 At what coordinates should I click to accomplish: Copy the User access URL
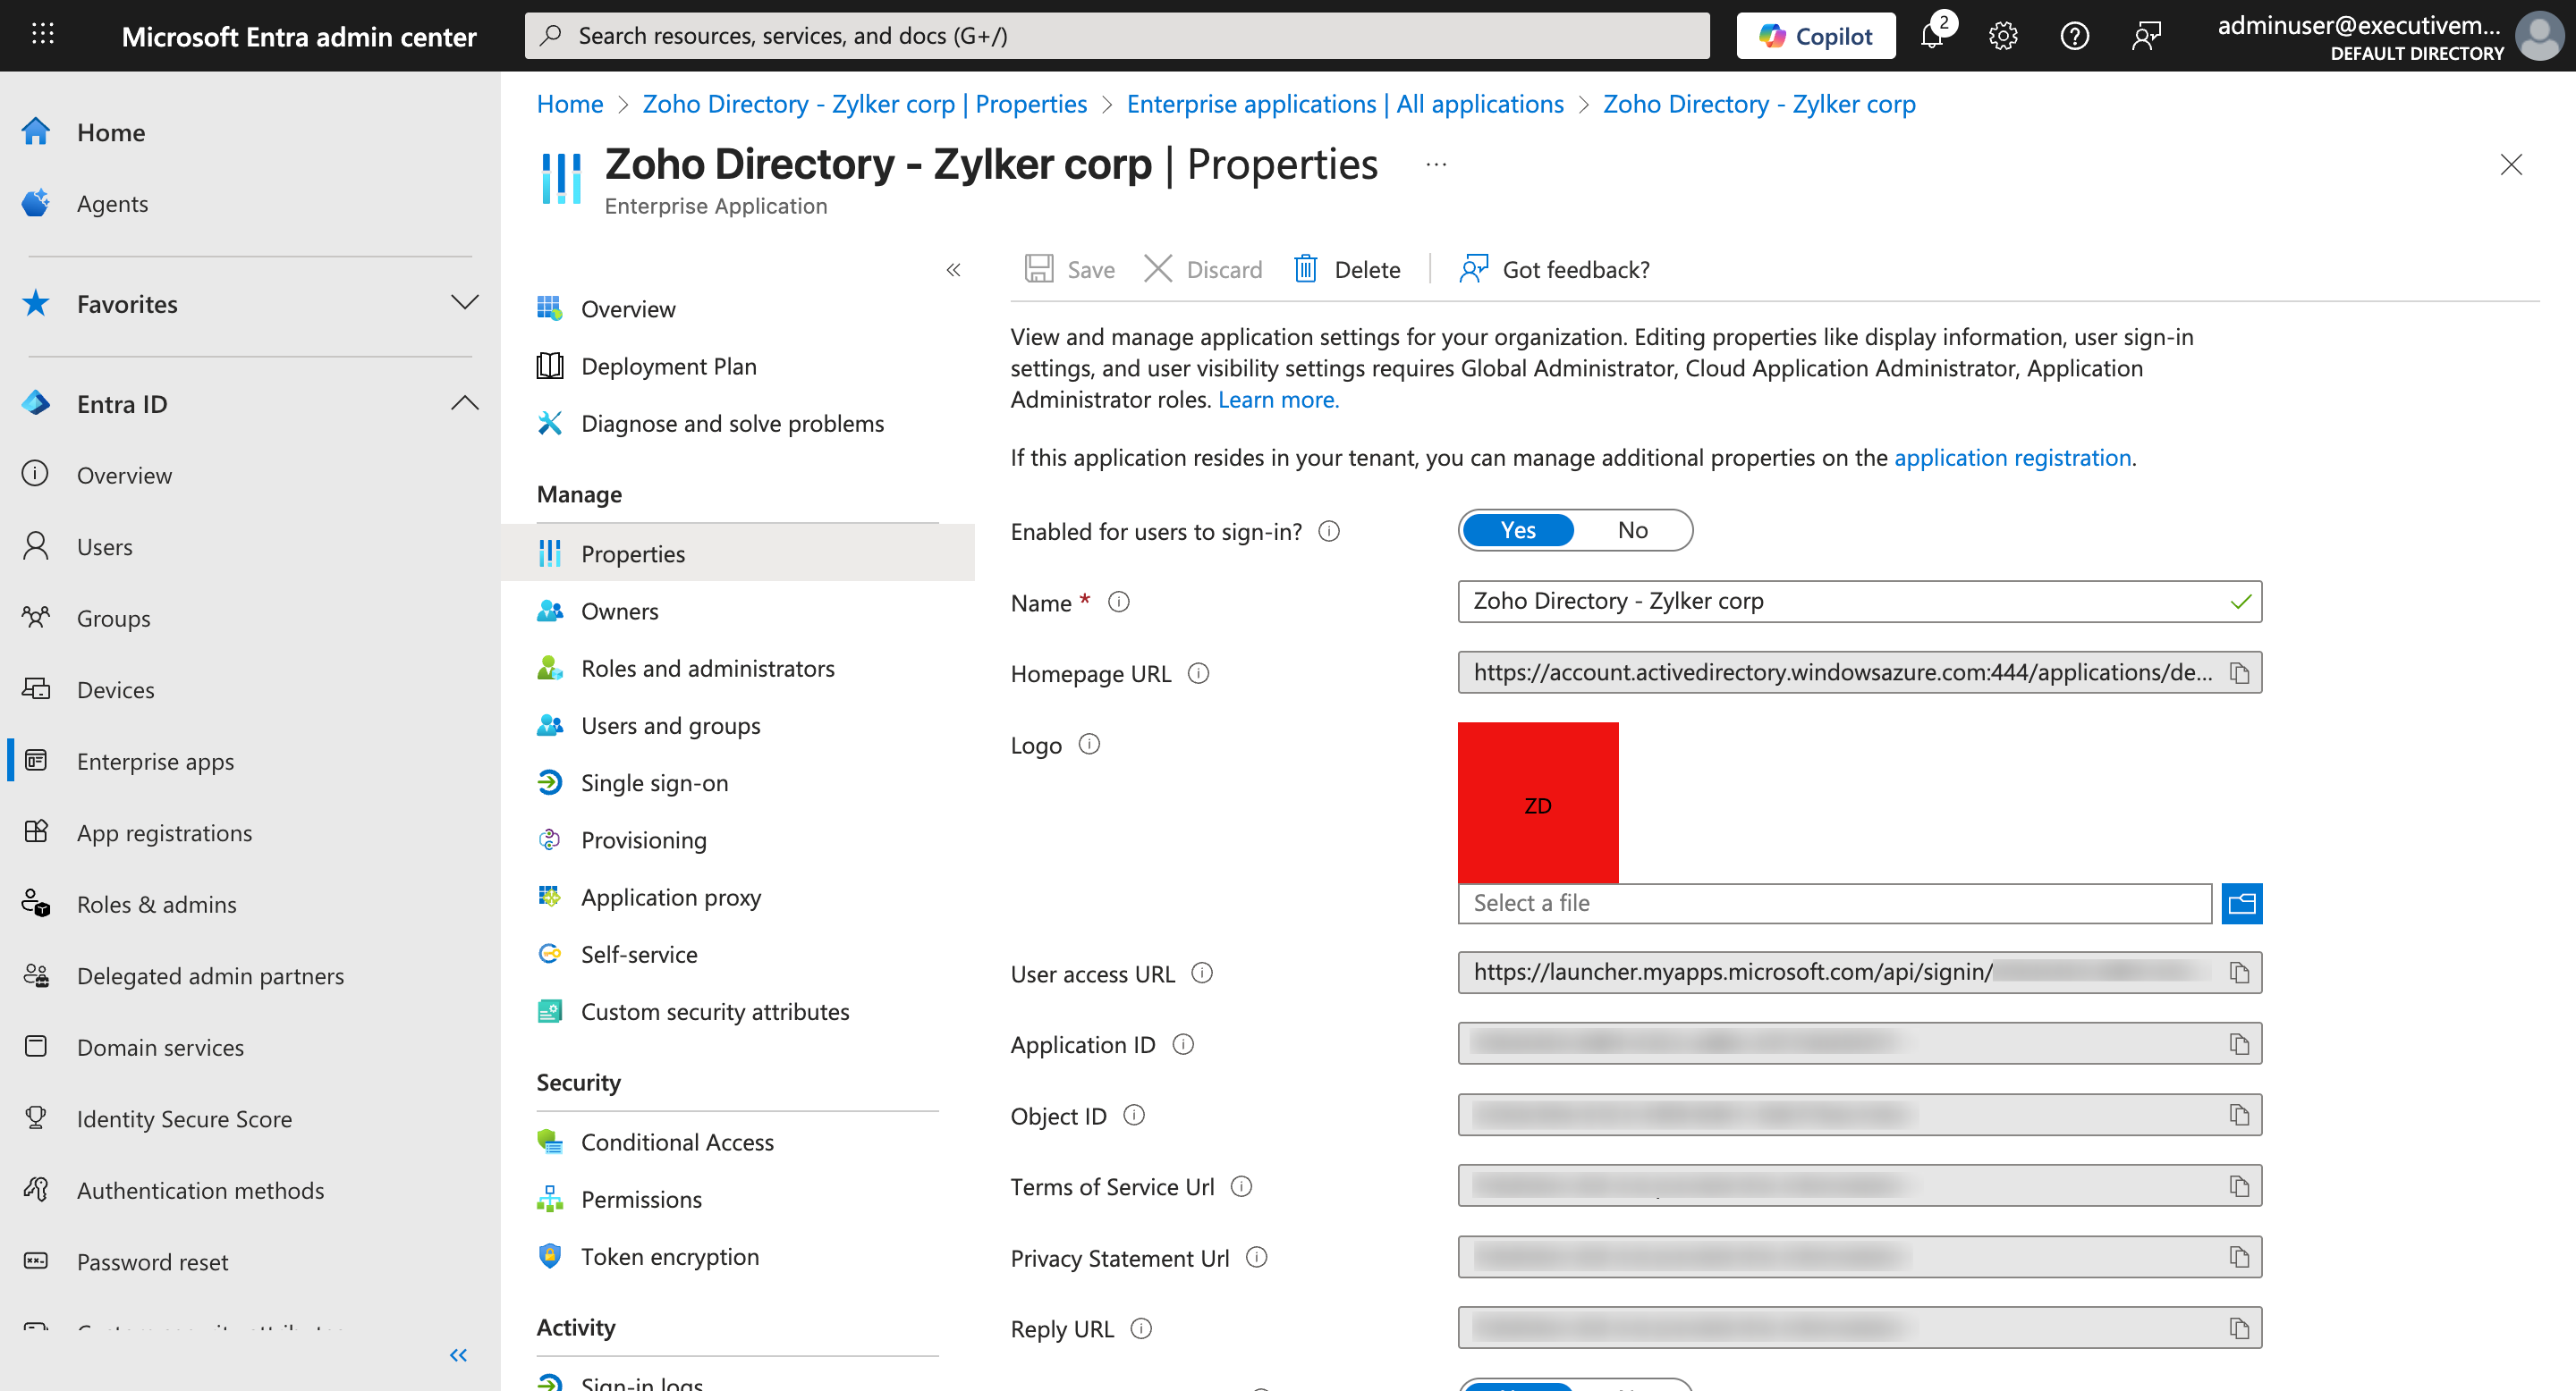point(2239,973)
